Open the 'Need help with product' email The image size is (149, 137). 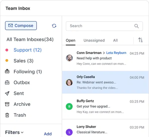click(x=94, y=58)
